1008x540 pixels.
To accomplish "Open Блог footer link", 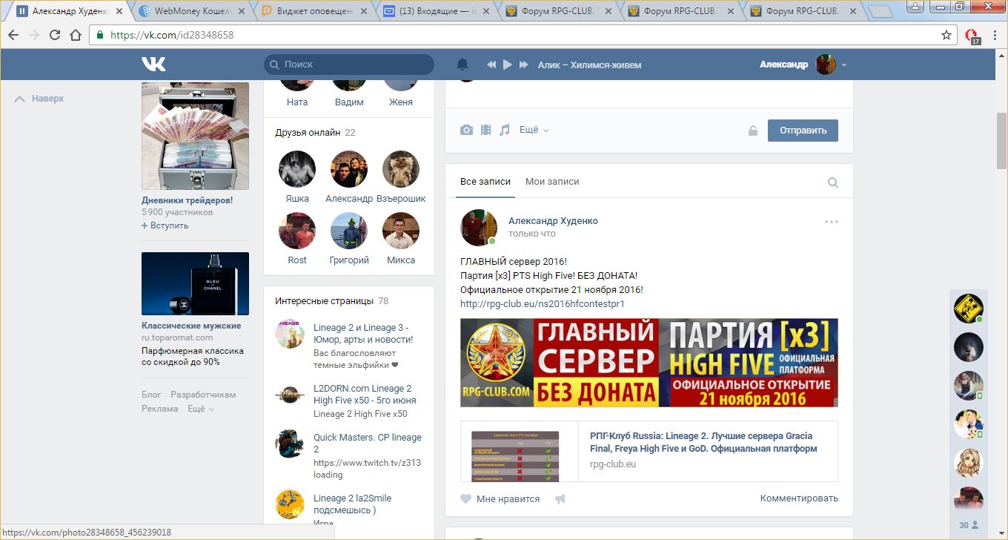I will 151,395.
